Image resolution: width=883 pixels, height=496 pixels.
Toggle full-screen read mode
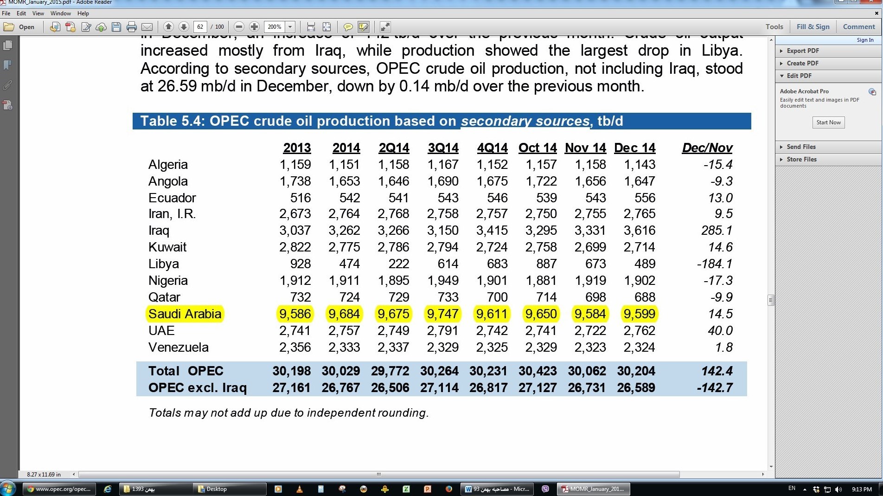point(385,27)
